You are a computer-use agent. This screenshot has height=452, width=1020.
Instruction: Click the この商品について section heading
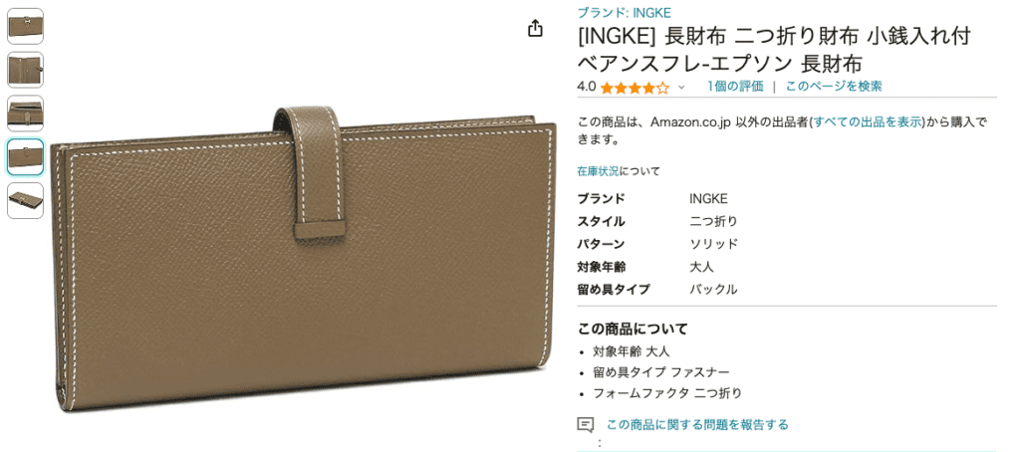[x=633, y=330]
